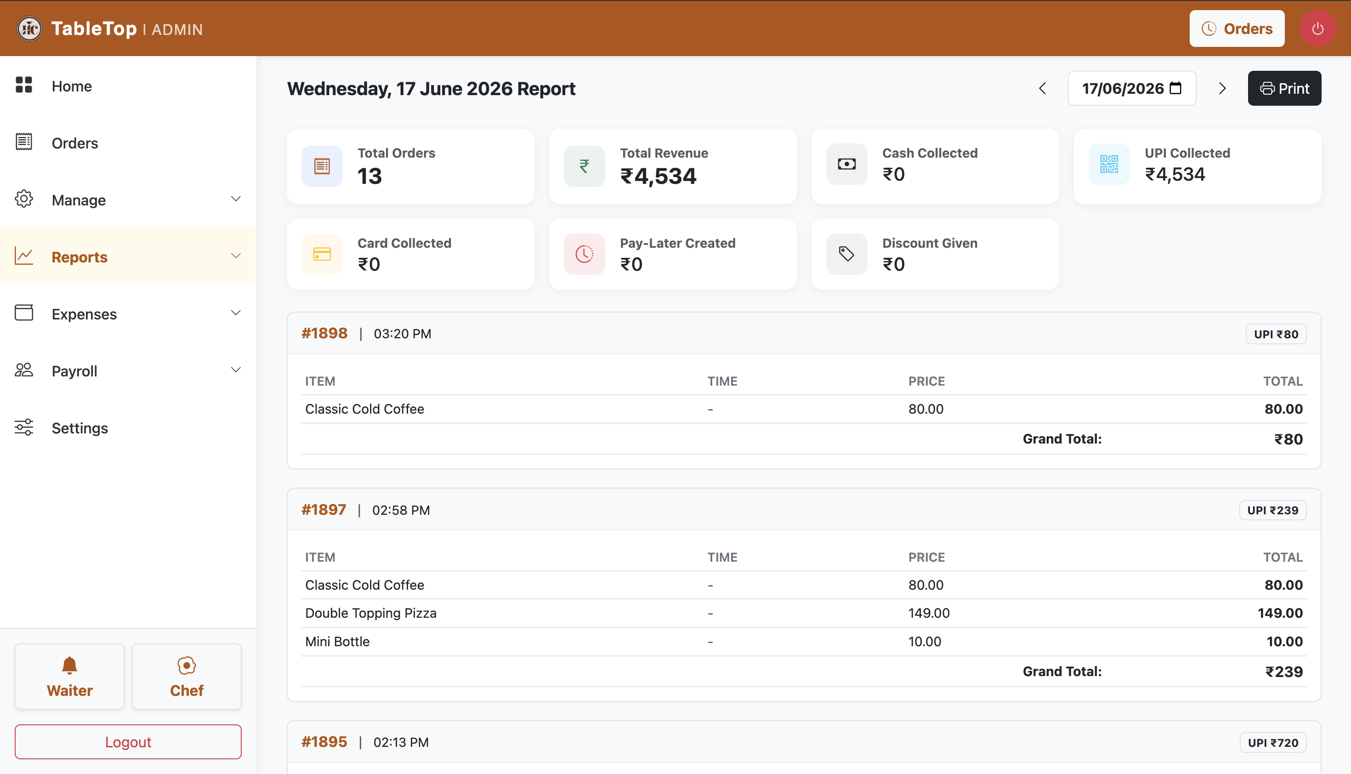
Task: Click the clock icon in Orders button
Action: (1209, 28)
